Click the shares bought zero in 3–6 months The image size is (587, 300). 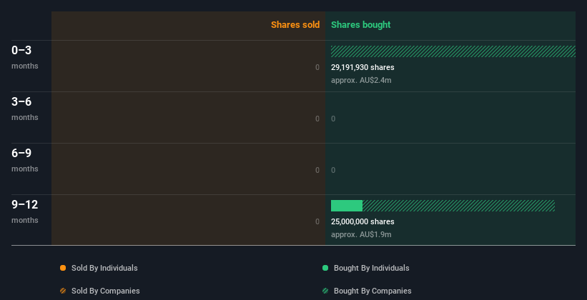(333, 119)
